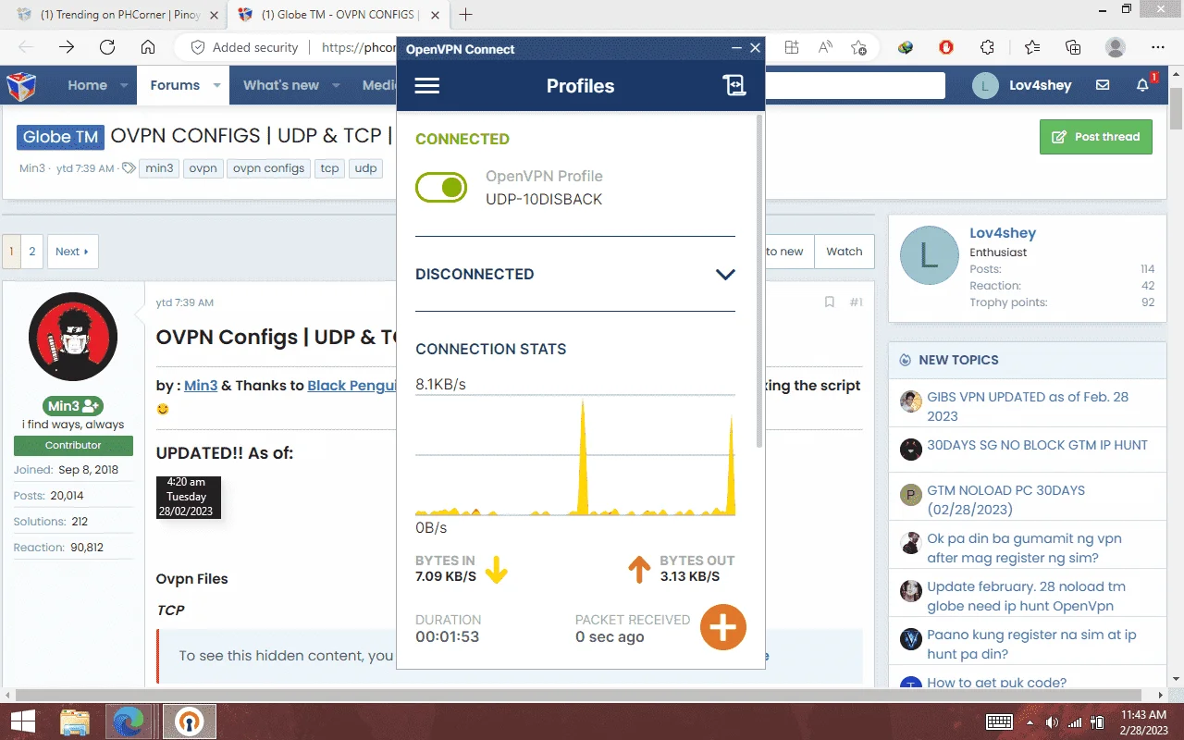Open the browser home page button
This screenshot has width=1184, height=740.
(x=148, y=47)
